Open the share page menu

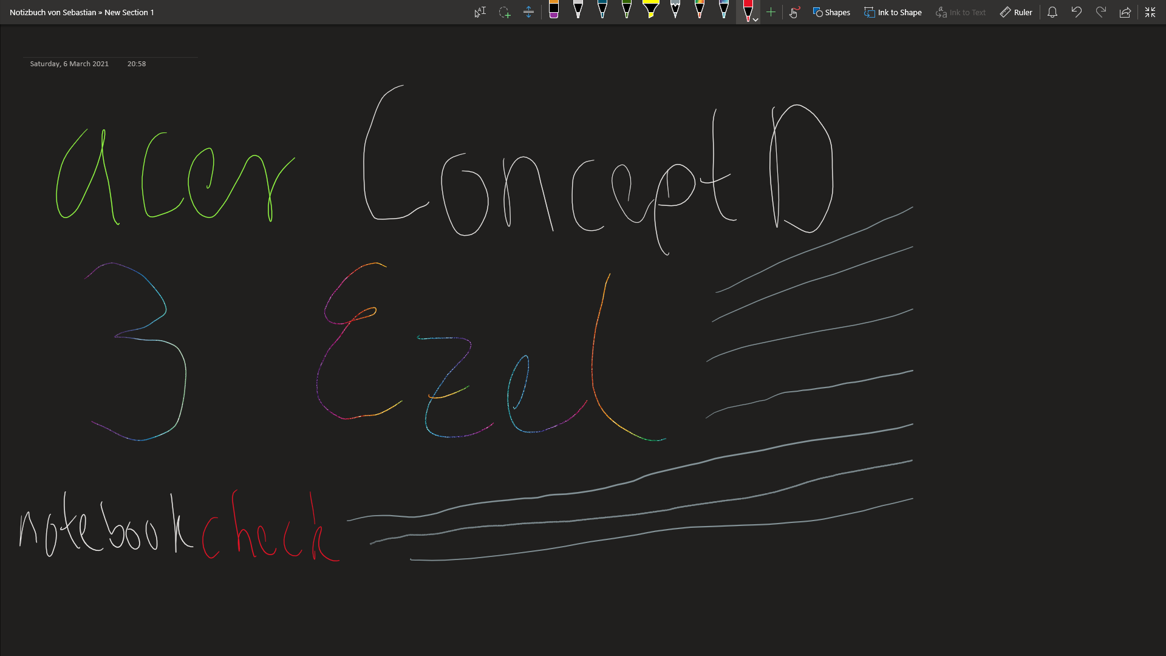[x=1125, y=12]
